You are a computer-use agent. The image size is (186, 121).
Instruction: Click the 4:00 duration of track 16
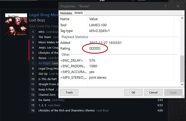click(160, 111)
